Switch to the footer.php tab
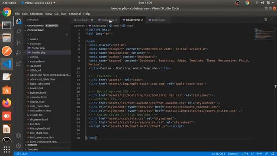277x156 pixels. pyautogui.click(x=158, y=20)
